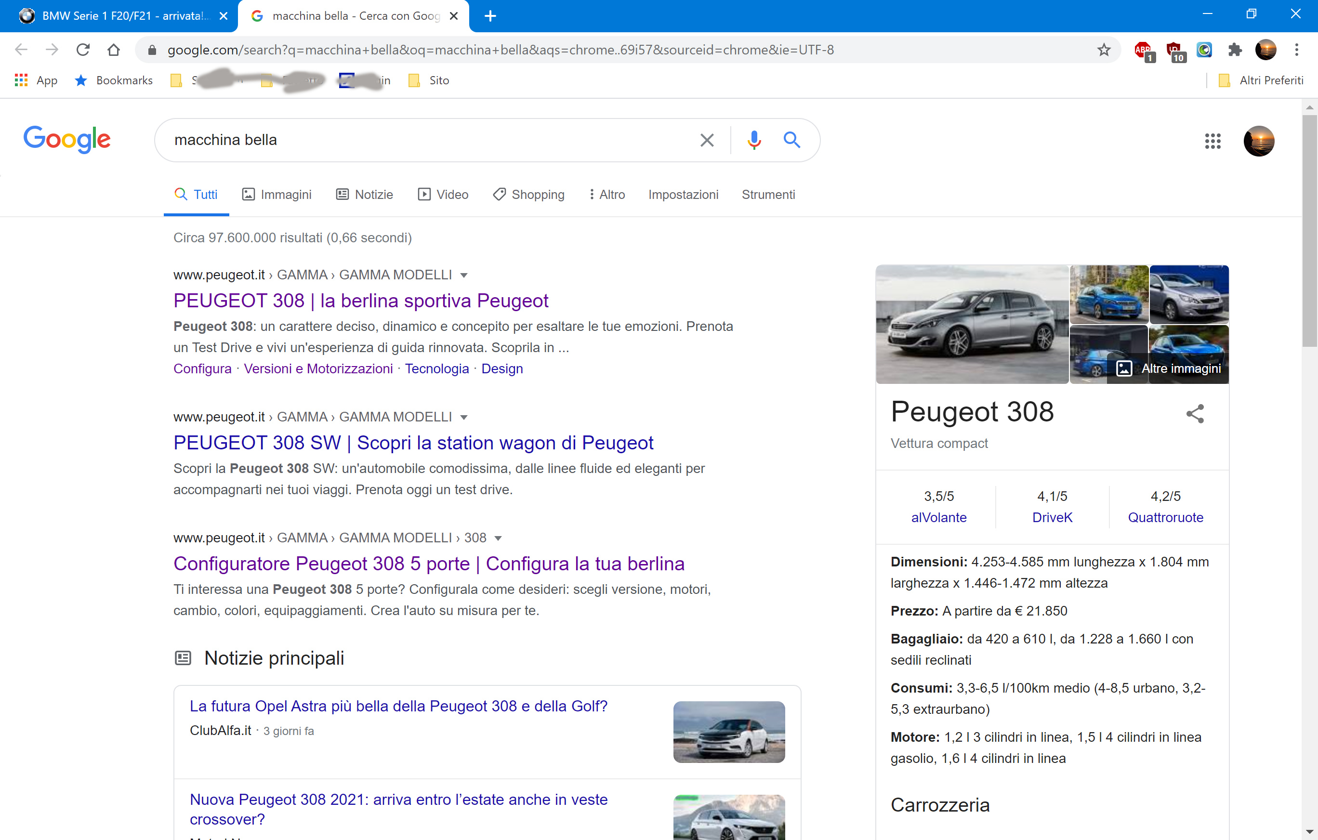Open the Sito bookmarks folder

(x=429, y=80)
